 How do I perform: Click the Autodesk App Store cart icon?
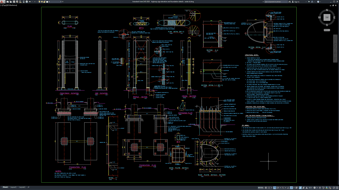coord(309,2)
